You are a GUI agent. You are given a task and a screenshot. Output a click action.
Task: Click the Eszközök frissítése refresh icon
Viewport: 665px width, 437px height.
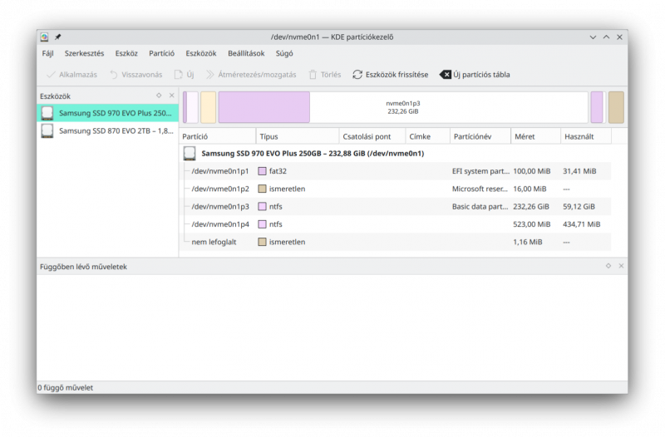[357, 75]
